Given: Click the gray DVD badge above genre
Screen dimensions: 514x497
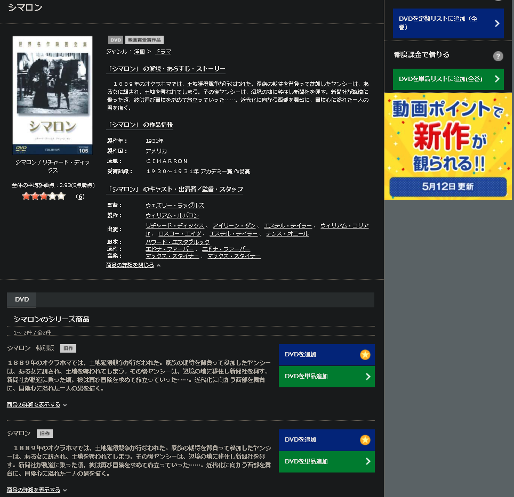Looking at the screenshot, I should click(116, 40).
